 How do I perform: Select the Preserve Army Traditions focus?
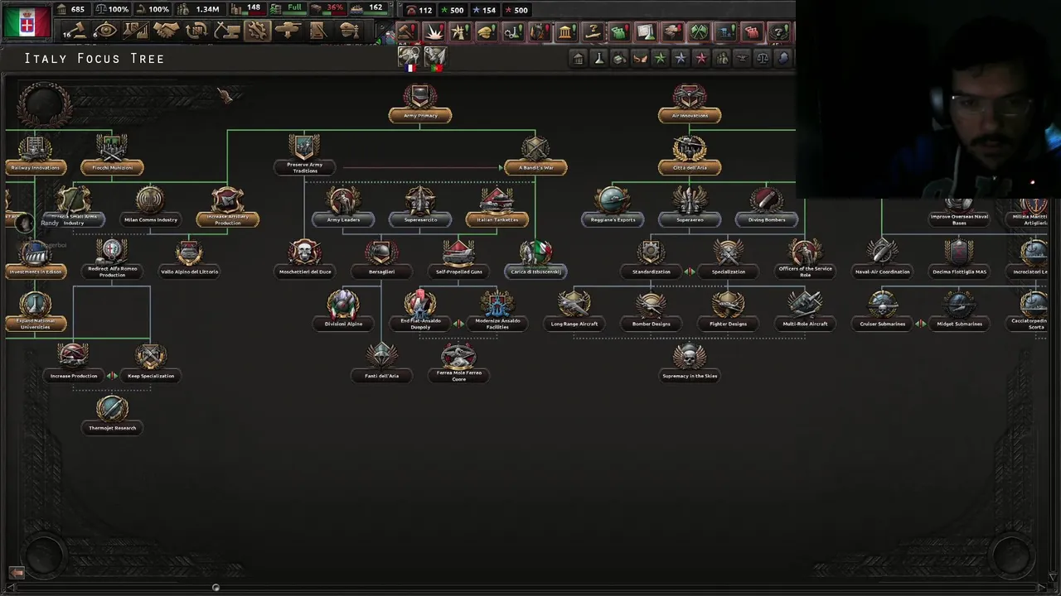304,156
